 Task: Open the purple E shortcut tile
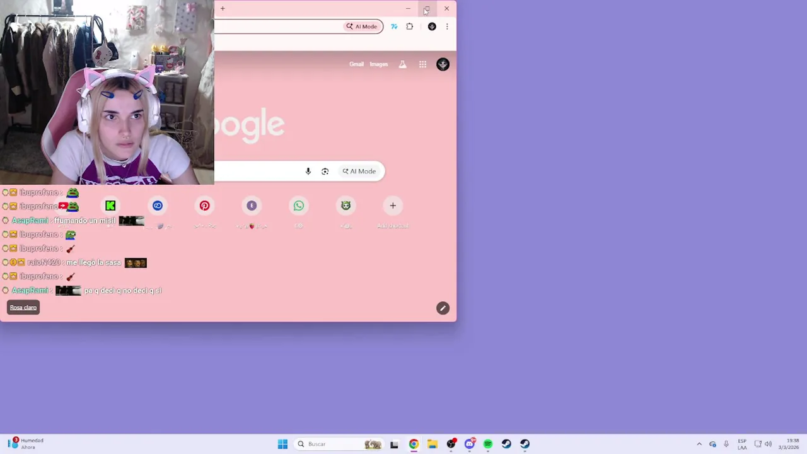[x=252, y=206]
